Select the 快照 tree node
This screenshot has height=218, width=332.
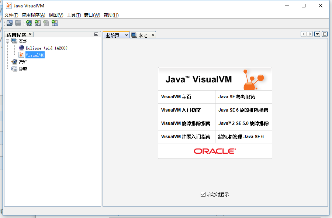[23, 69]
